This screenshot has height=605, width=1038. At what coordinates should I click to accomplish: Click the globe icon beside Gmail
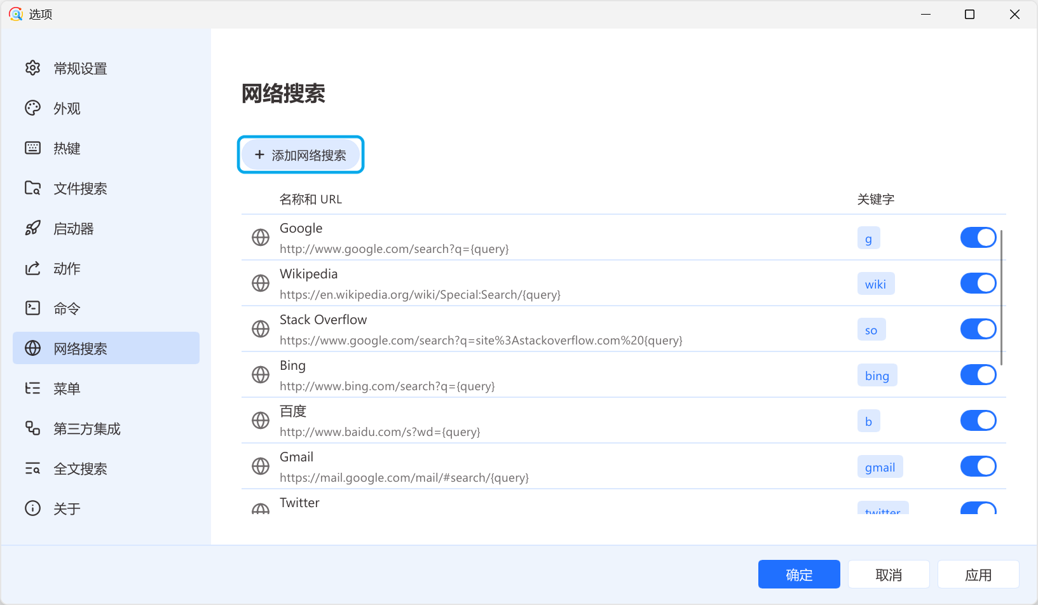261,466
